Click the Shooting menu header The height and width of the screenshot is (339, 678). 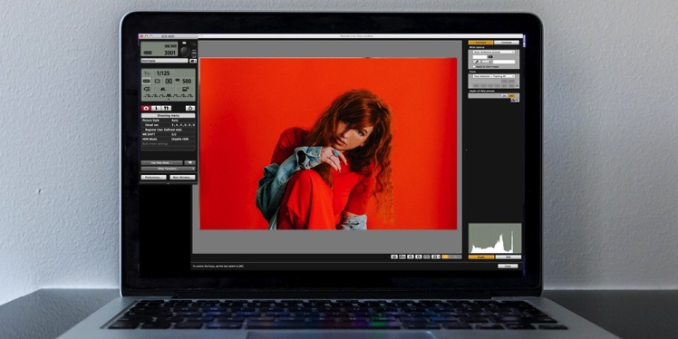(x=169, y=115)
